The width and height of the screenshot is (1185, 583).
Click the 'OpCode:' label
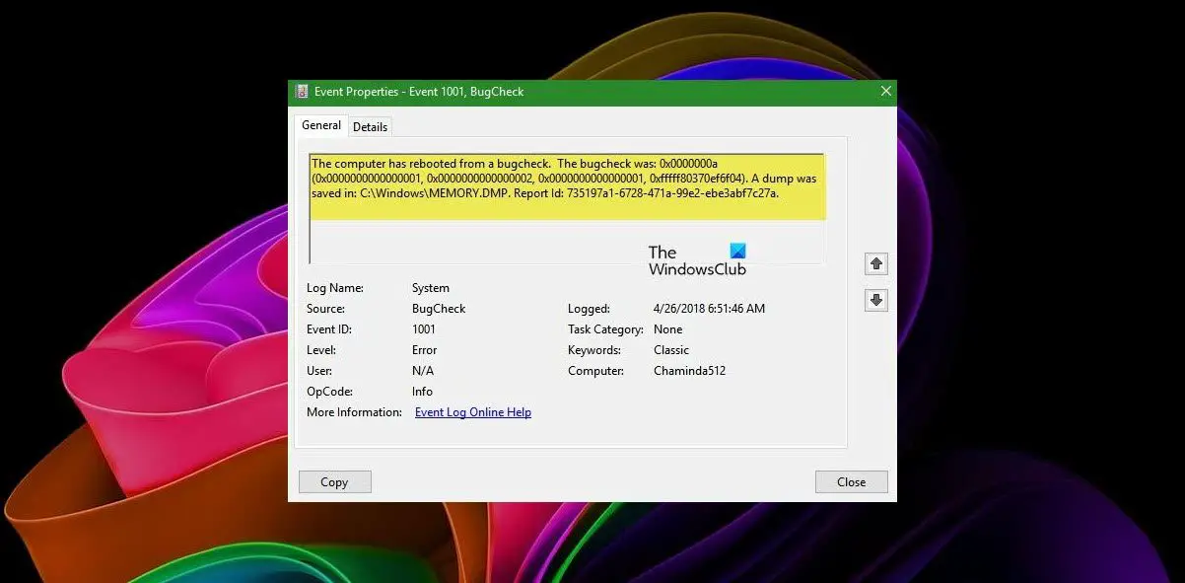[329, 392]
